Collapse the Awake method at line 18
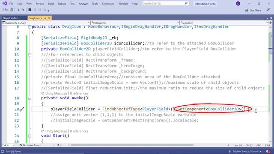Viewport: 274px width, 154px height. click(x=30, y=98)
